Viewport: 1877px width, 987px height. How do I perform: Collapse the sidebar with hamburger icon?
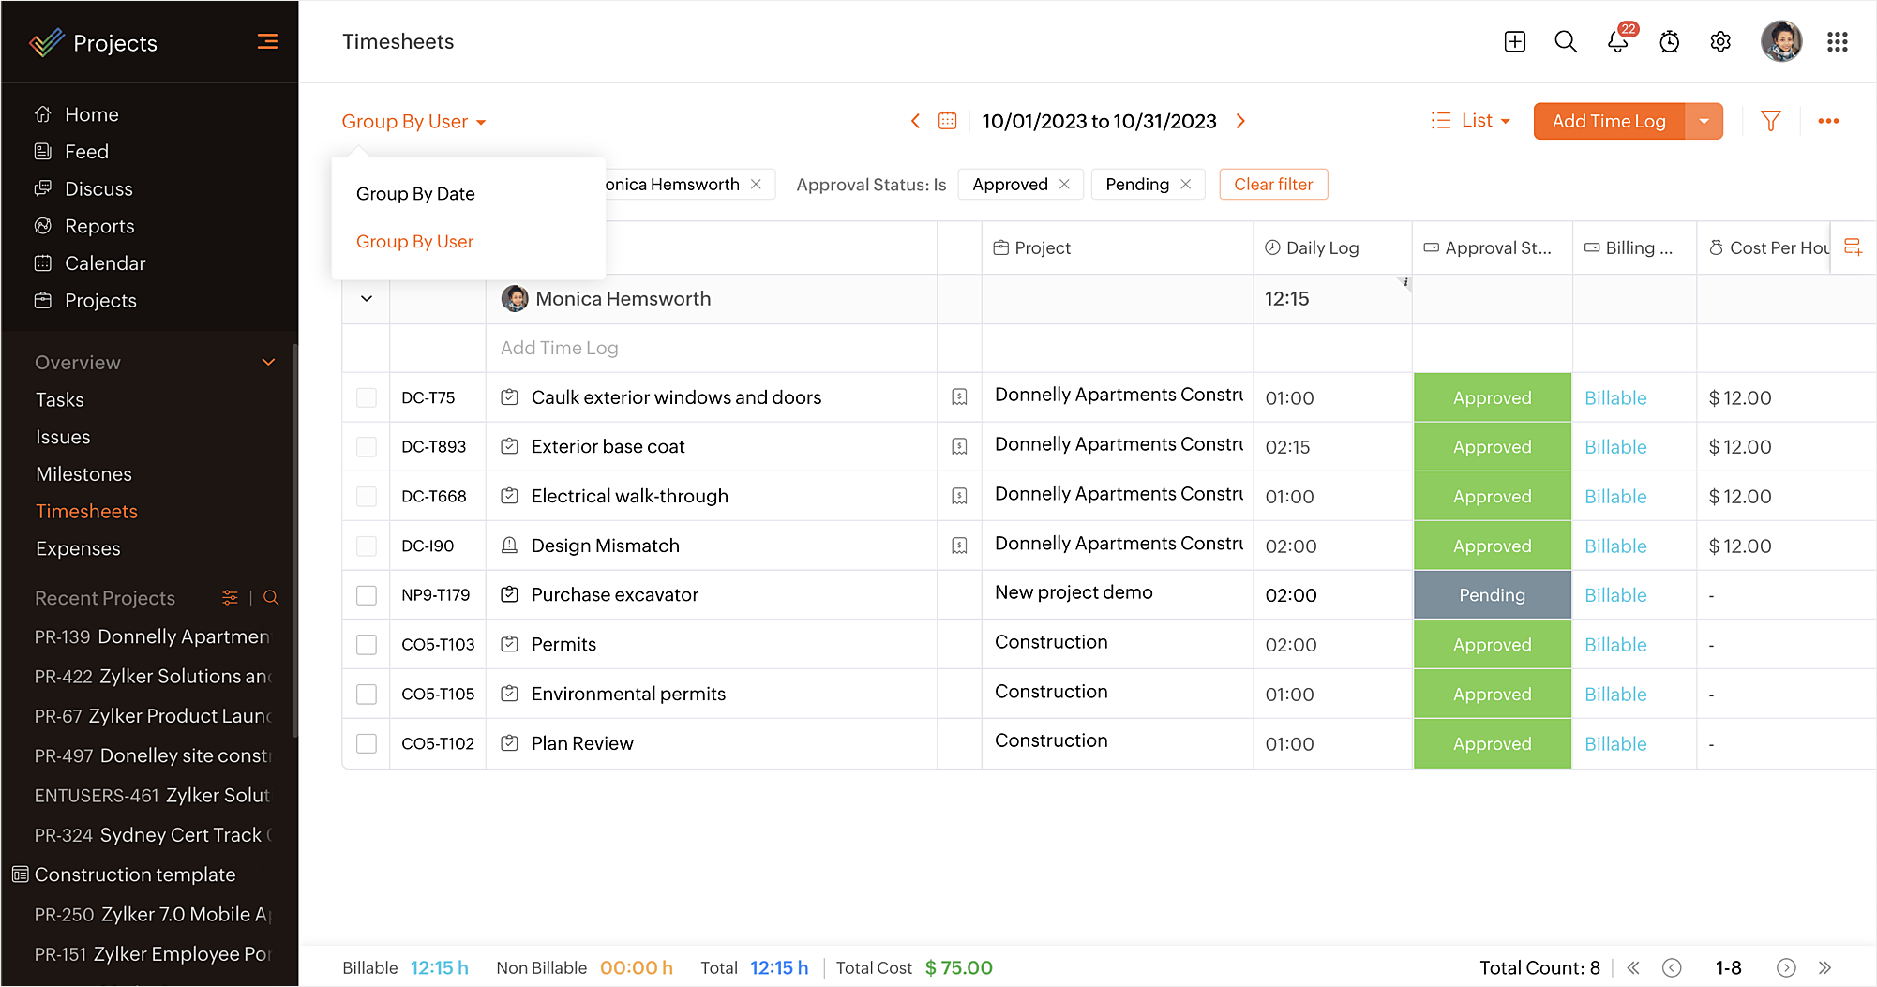(267, 42)
